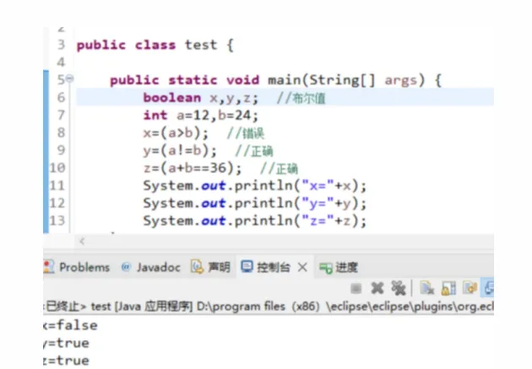Collapse the main method fold marker on line 5
This screenshot has height=369, width=532.
point(69,79)
